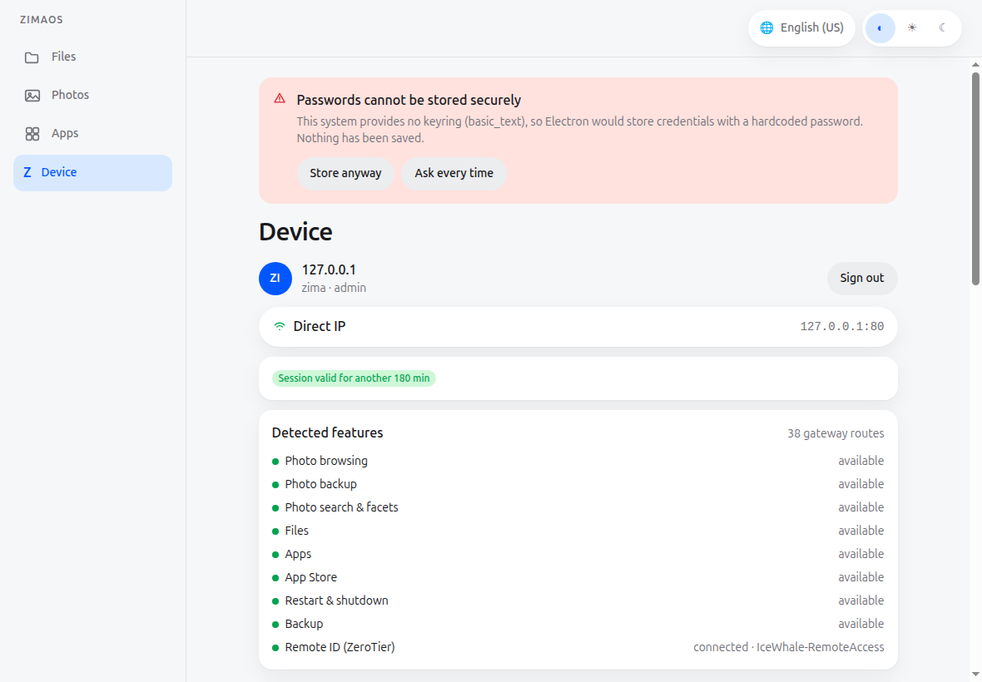Click the green dot beside App Store
Image resolution: width=982 pixels, height=682 pixels.
(275, 578)
